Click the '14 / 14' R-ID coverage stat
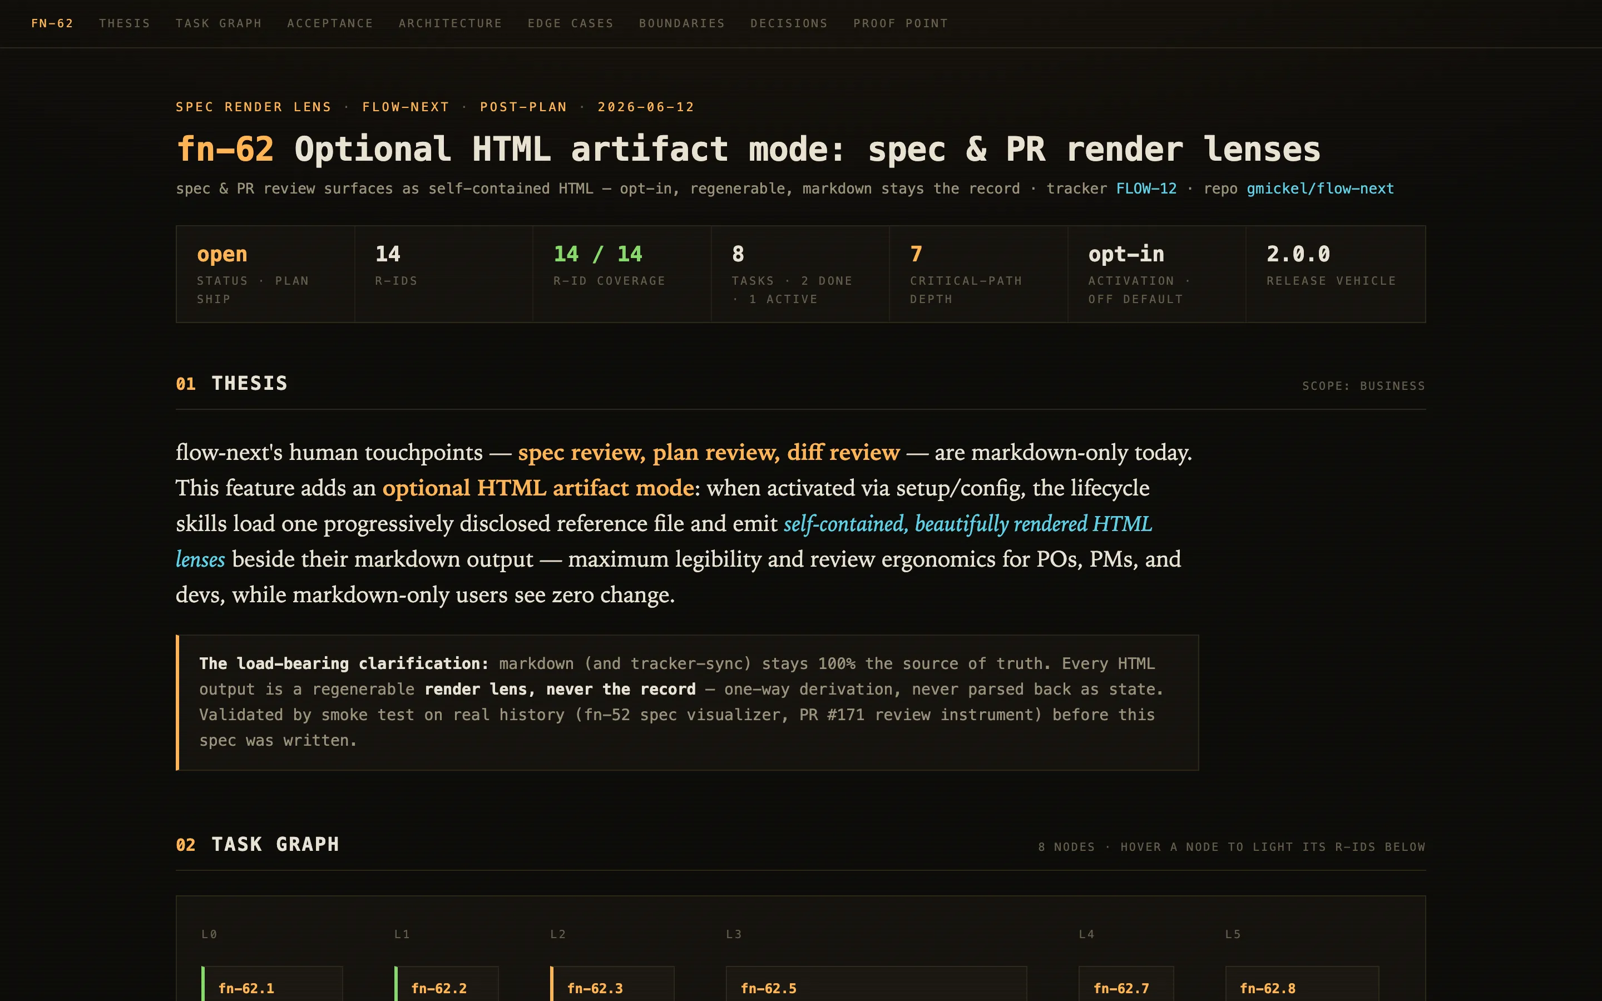The width and height of the screenshot is (1602, 1001). tap(622, 274)
